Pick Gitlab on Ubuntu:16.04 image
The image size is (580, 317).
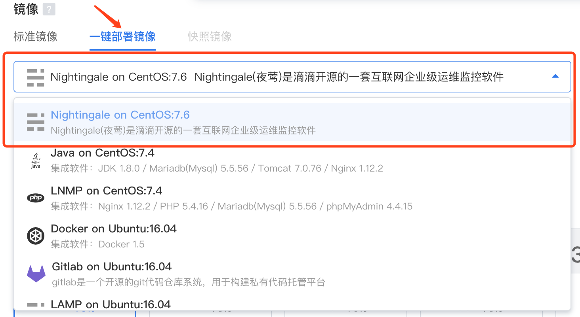pyautogui.click(x=112, y=267)
